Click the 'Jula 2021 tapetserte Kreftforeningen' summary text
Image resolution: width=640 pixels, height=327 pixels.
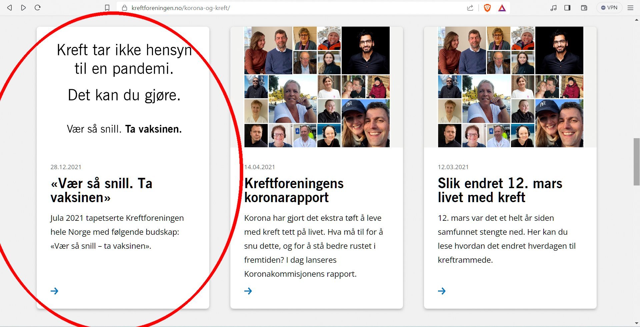tap(117, 232)
